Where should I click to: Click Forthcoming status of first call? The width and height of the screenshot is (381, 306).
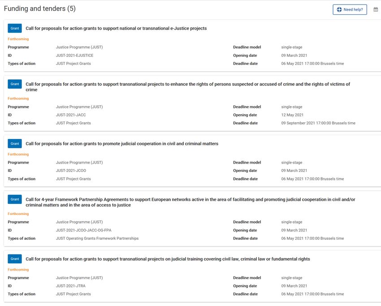click(x=18, y=39)
